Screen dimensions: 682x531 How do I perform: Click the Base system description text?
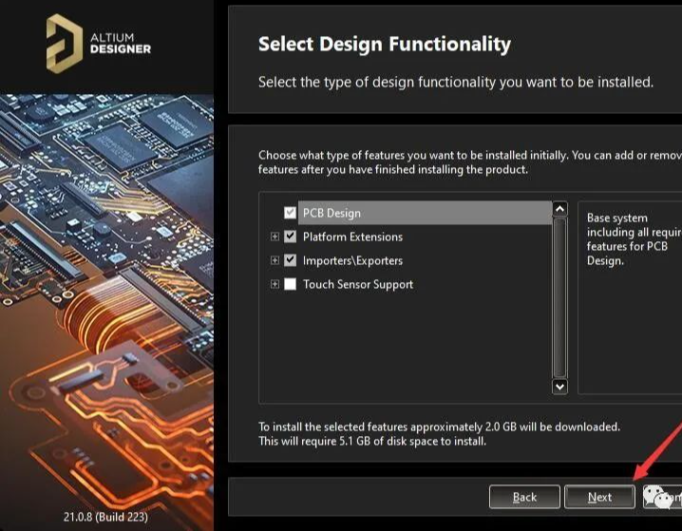tap(635, 239)
